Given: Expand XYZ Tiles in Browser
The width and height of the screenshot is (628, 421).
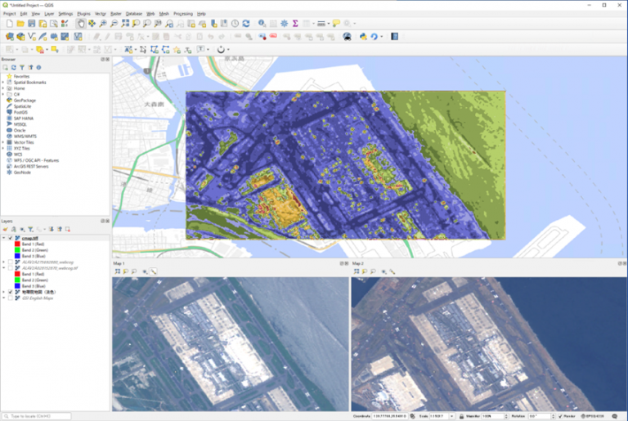Looking at the screenshot, I should click(x=3, y=148).
